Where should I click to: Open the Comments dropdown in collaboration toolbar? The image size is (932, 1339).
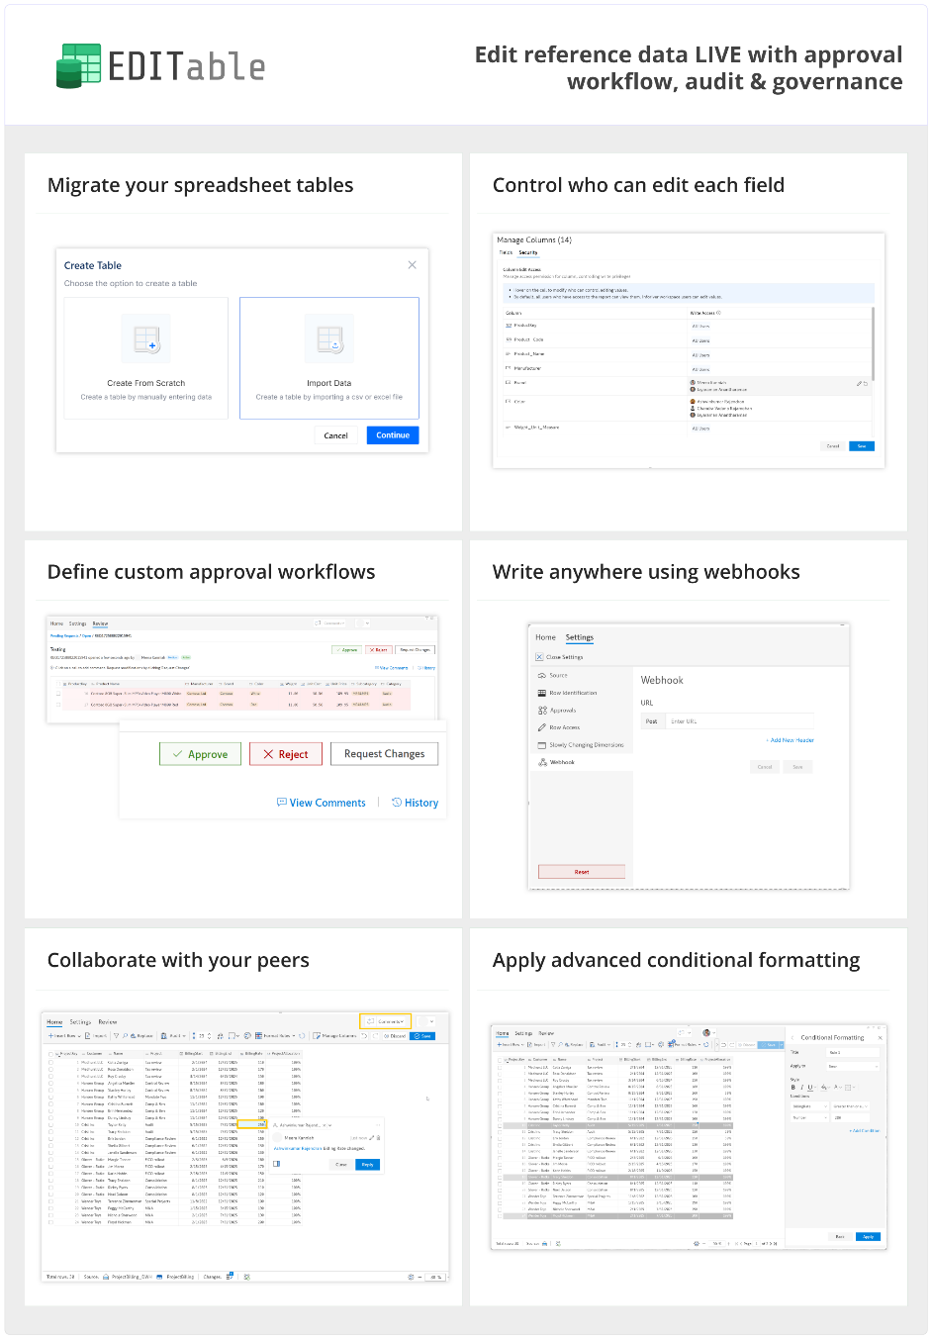pos(385,1021)
